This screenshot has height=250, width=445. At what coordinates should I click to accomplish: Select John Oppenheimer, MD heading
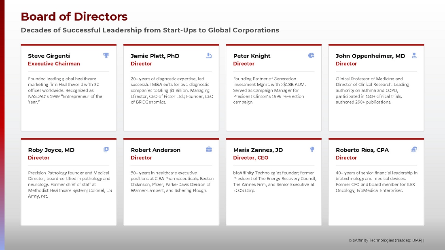coord(370,56)
